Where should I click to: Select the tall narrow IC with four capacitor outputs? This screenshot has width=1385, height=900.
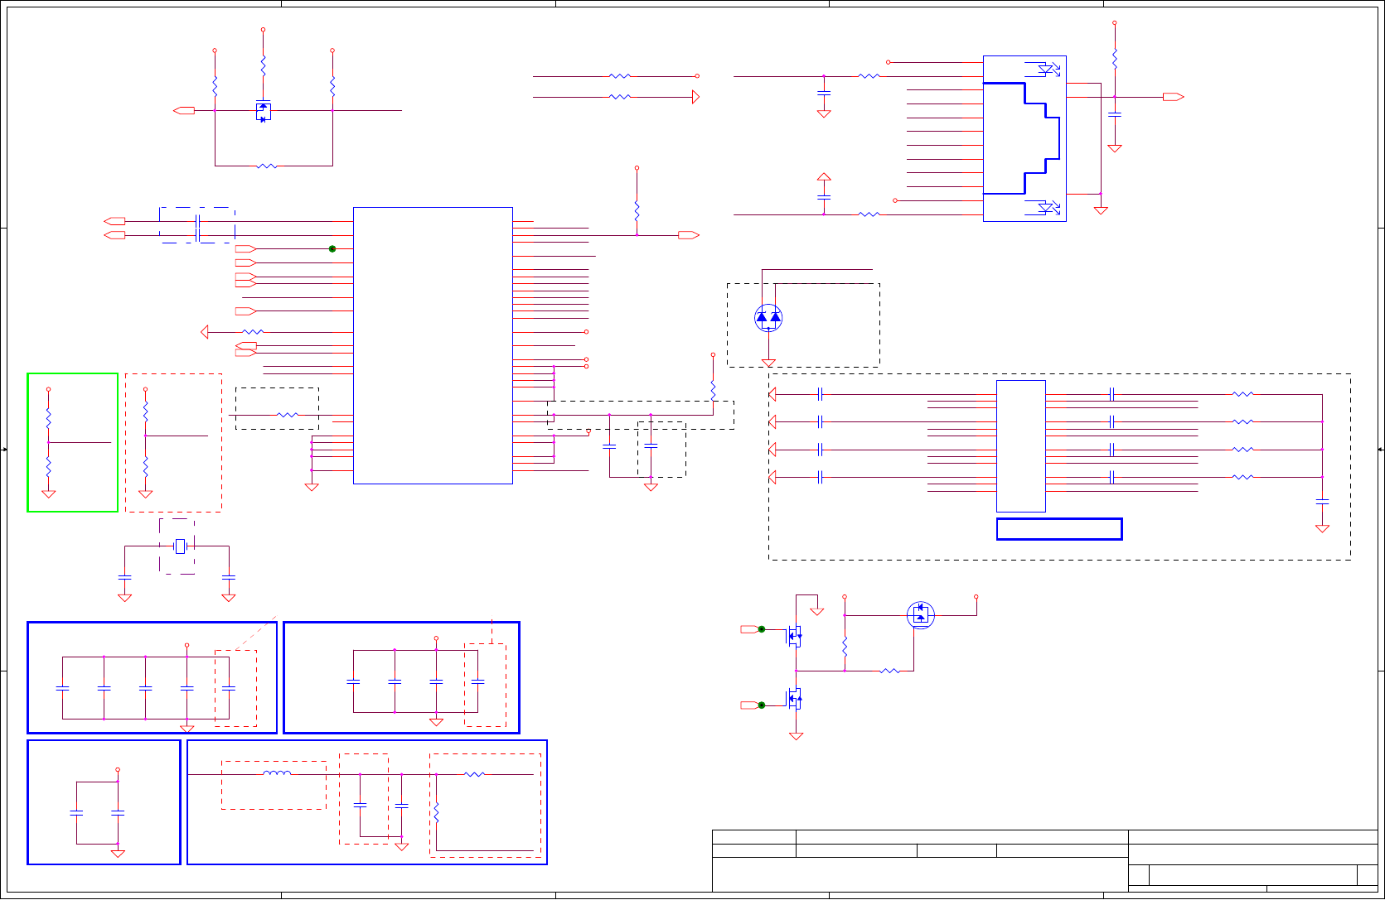tap(1021, 446)
